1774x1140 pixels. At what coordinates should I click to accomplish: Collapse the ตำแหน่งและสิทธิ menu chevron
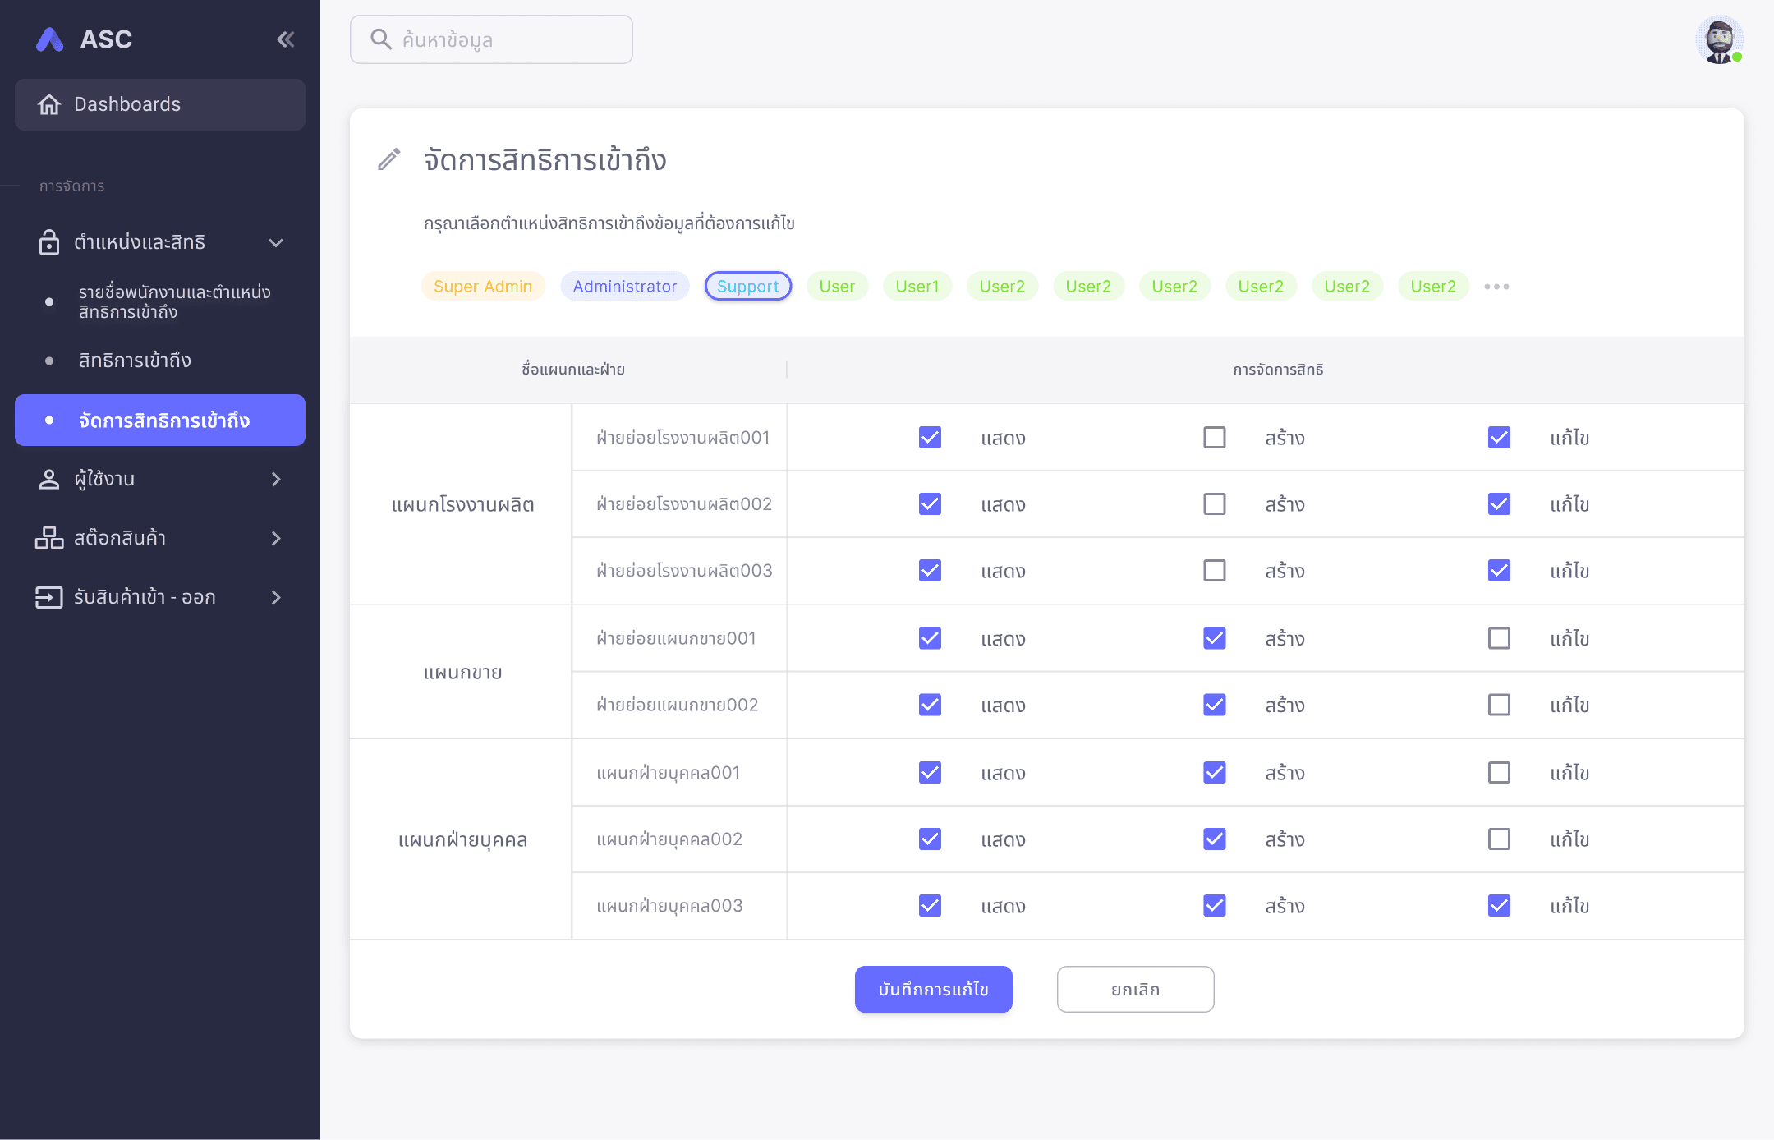tap(276, 242)
